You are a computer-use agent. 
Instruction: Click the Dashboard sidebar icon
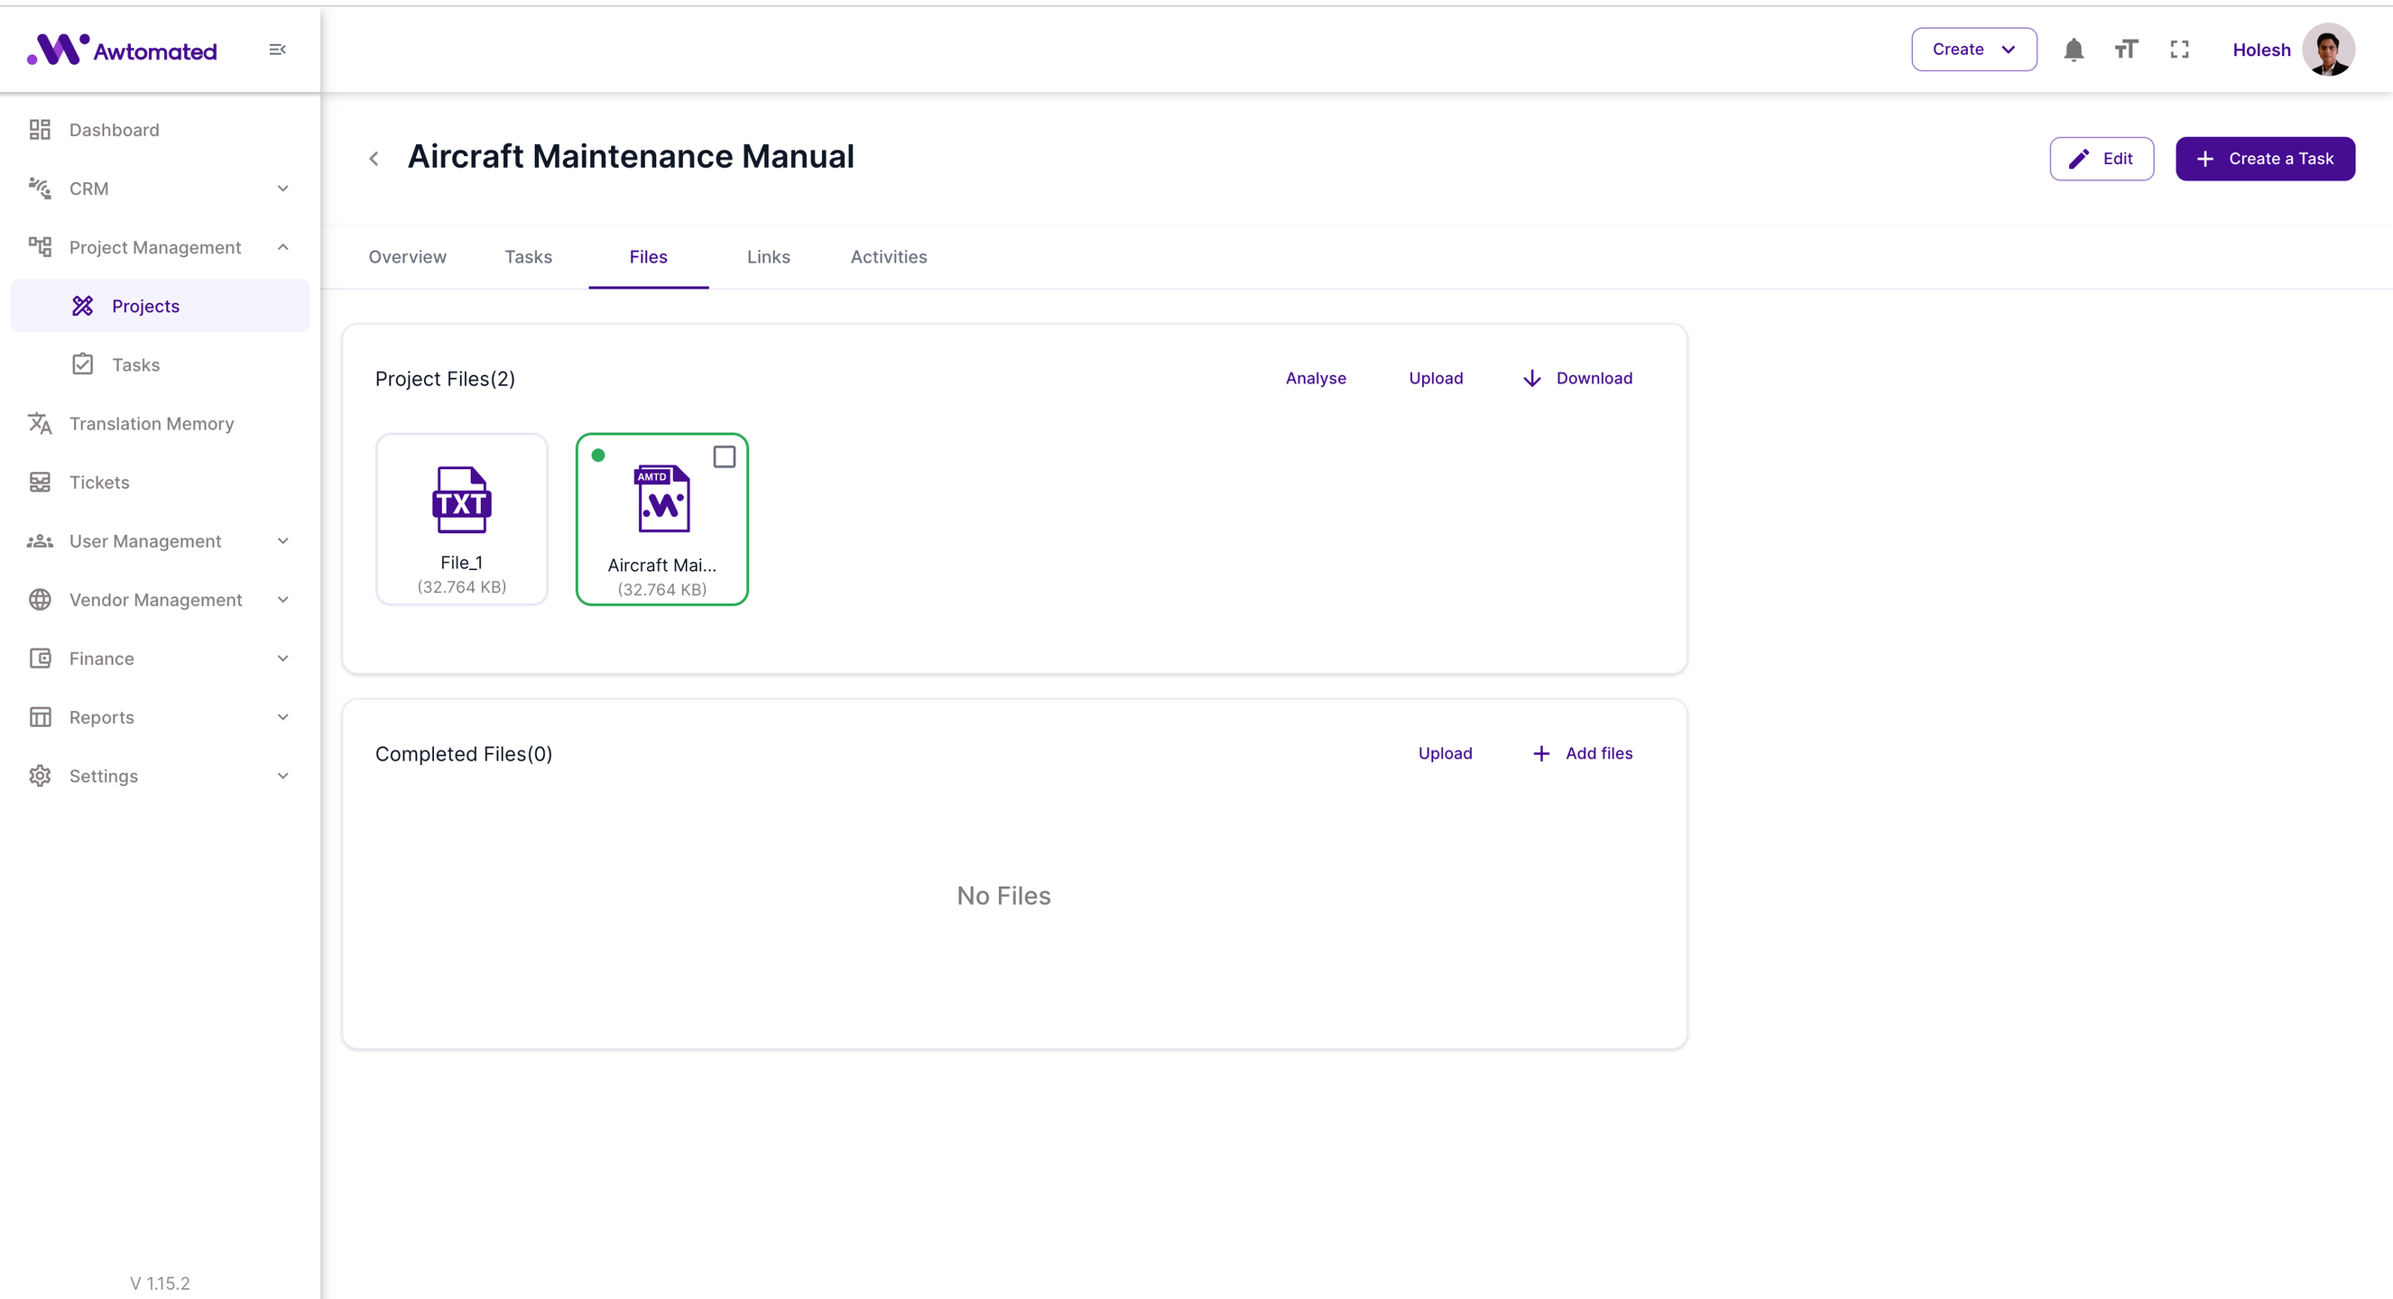click(40, 130)
